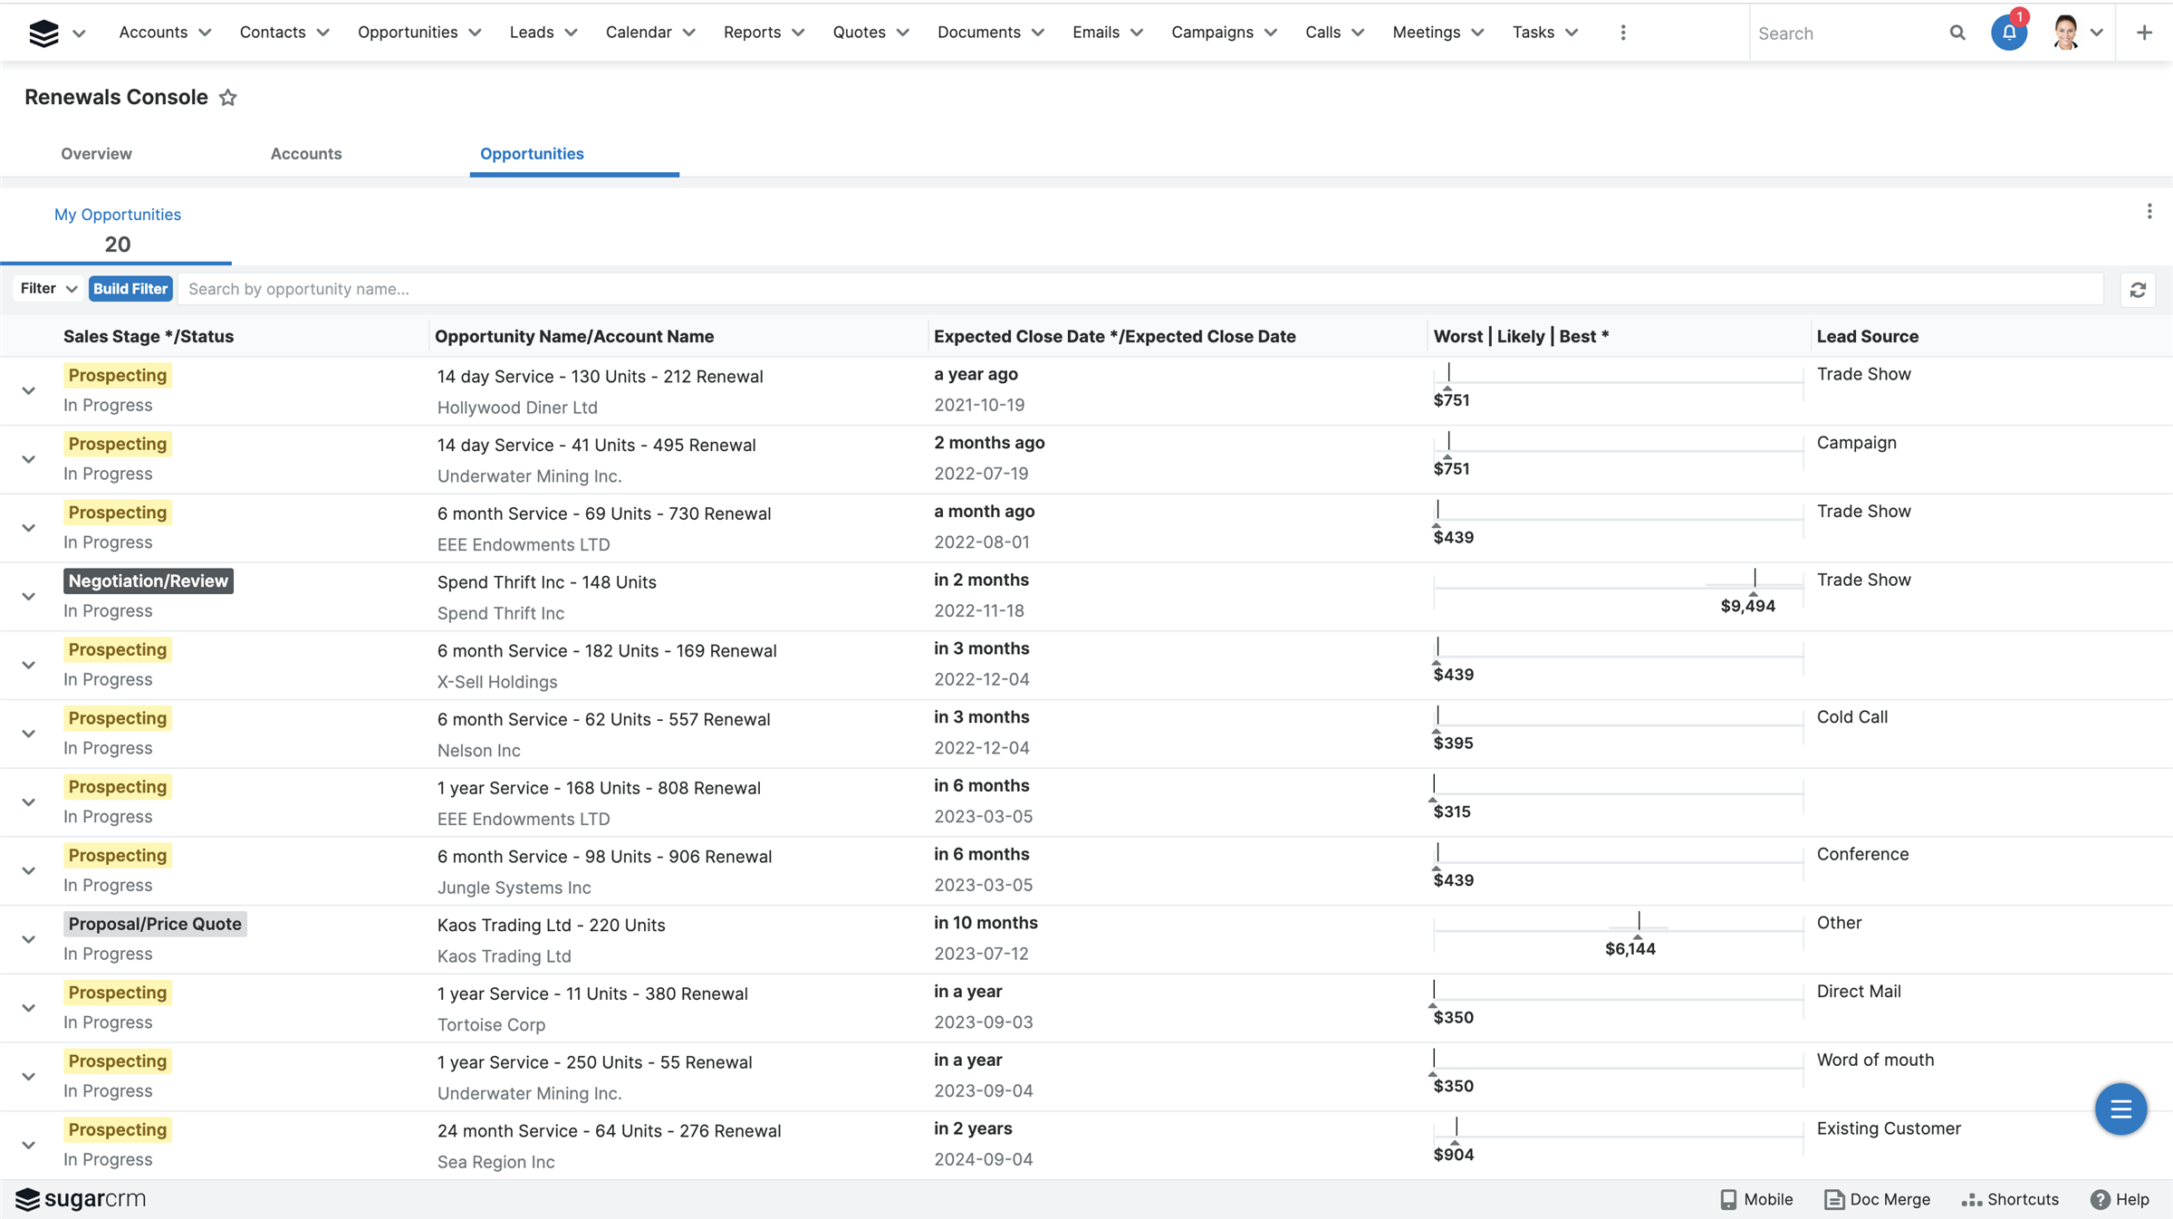This screenshot has height=1219, width=2173.
Task: Open the blue floating menu button
Action: click(2120, 1109)
